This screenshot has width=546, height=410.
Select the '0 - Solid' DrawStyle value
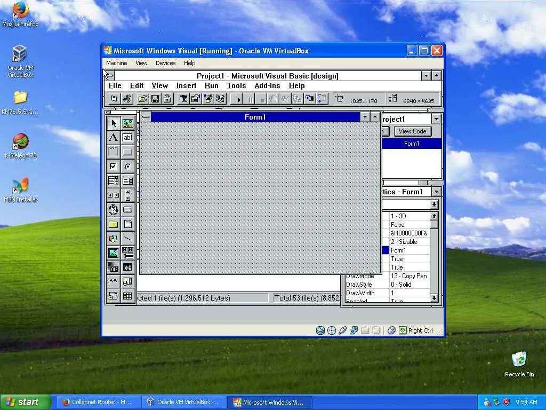[x=409, y=285]
